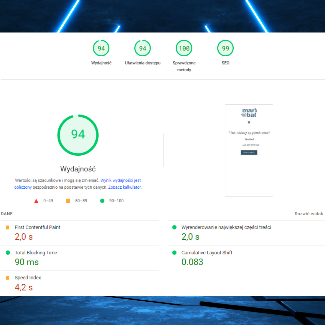This screenshot has height=325, width=325.
Task: Click the mobile site preview thumbnail
Action: (x=249, y=150)
